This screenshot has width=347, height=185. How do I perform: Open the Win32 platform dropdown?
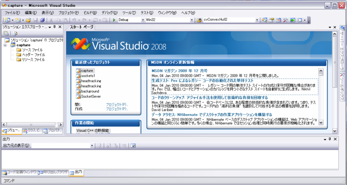tap(192, 20)
